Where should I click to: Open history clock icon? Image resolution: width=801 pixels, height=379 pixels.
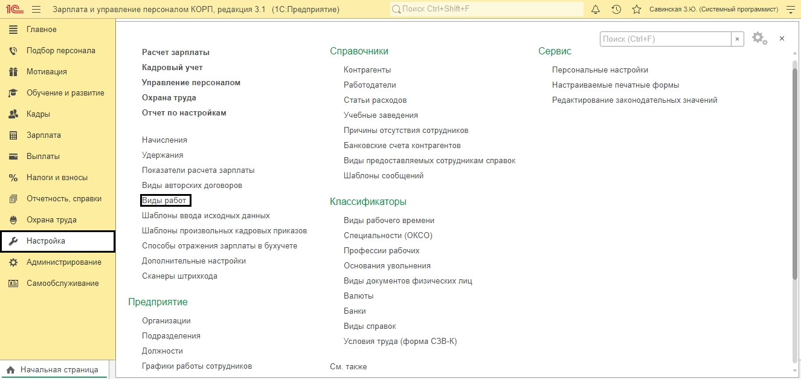click(x=616, y=10)
